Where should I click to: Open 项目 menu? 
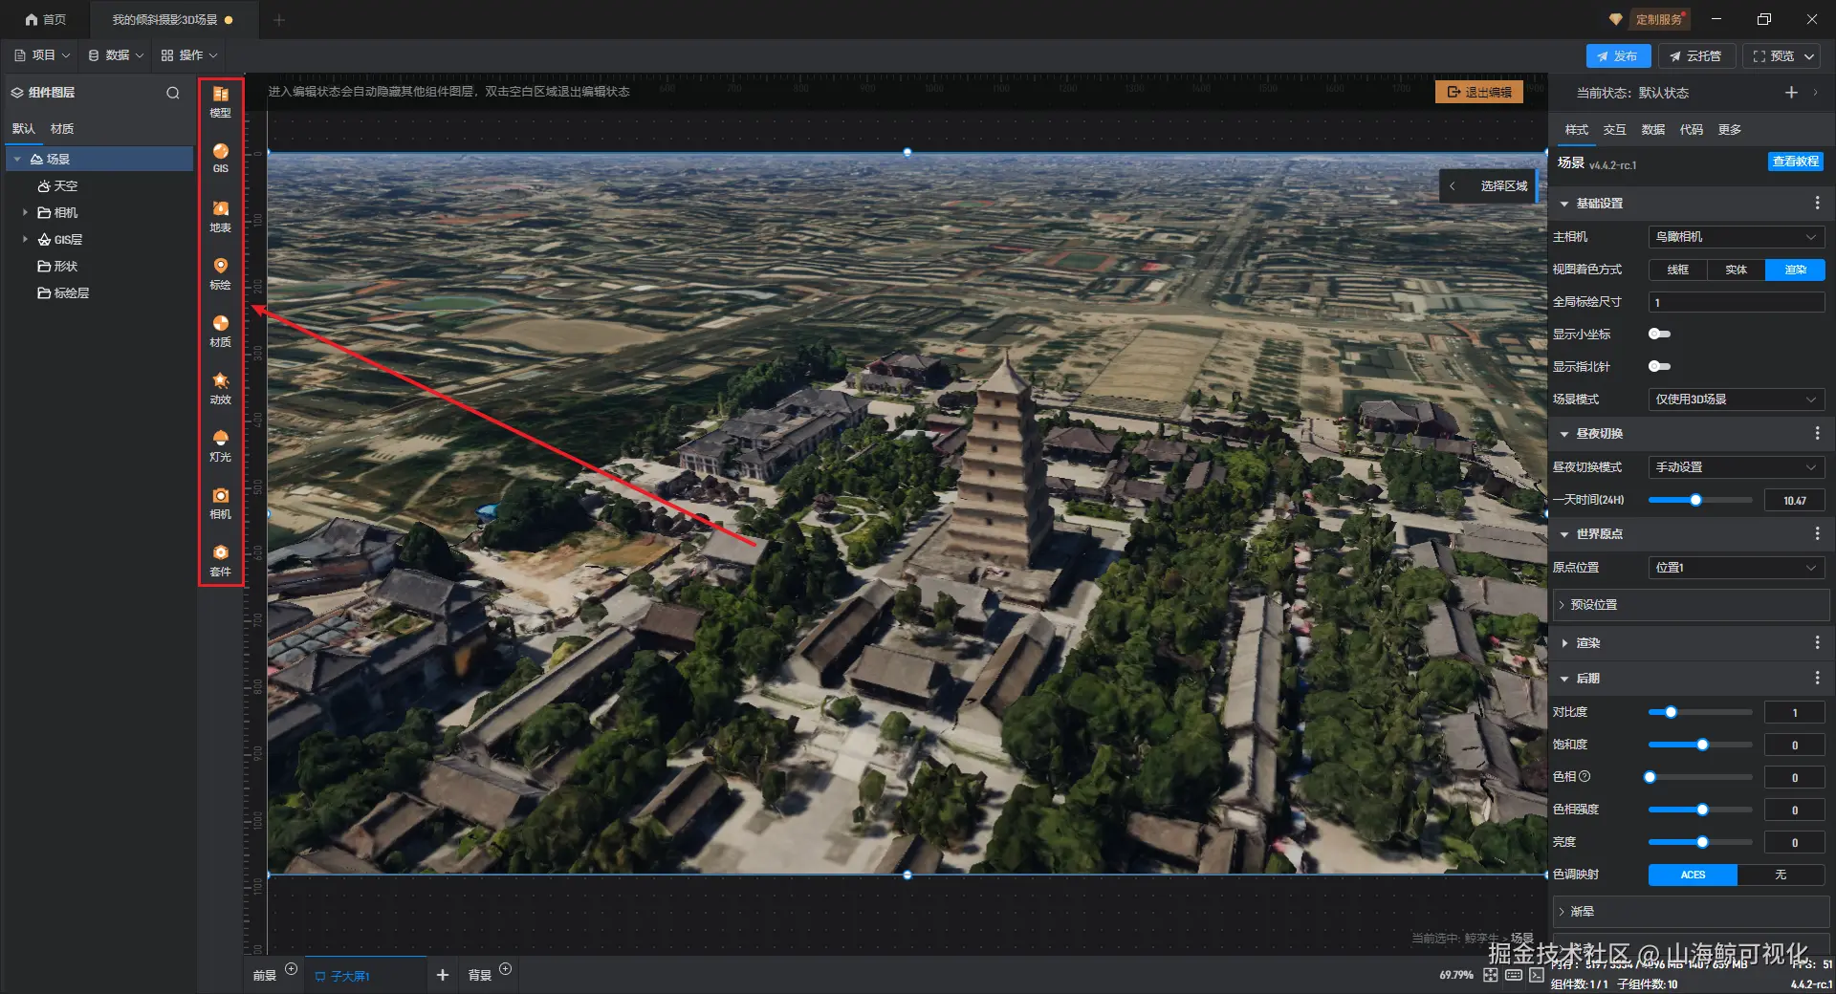42,55
